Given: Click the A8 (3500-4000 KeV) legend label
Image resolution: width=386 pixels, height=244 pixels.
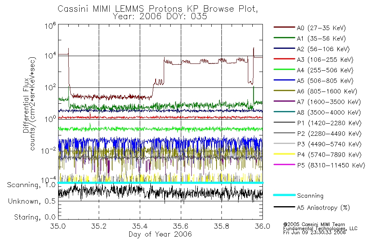Looking at the screenshot, I should coord(329,113).
